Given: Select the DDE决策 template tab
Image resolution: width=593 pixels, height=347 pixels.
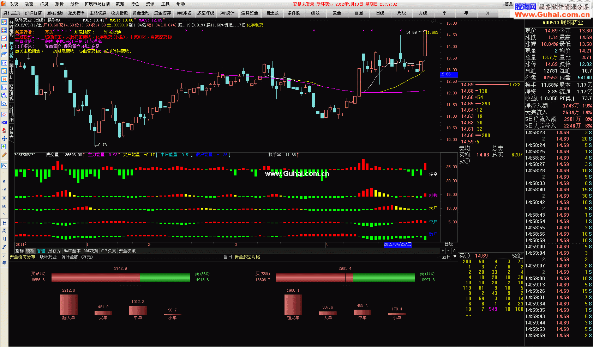Looking at the screenshot, I should (x=91, y=251).
